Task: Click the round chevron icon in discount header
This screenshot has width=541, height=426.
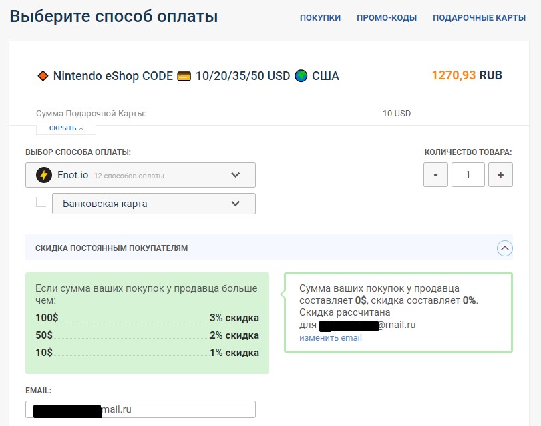Action: pyautogui.click(x=505, y=248)
